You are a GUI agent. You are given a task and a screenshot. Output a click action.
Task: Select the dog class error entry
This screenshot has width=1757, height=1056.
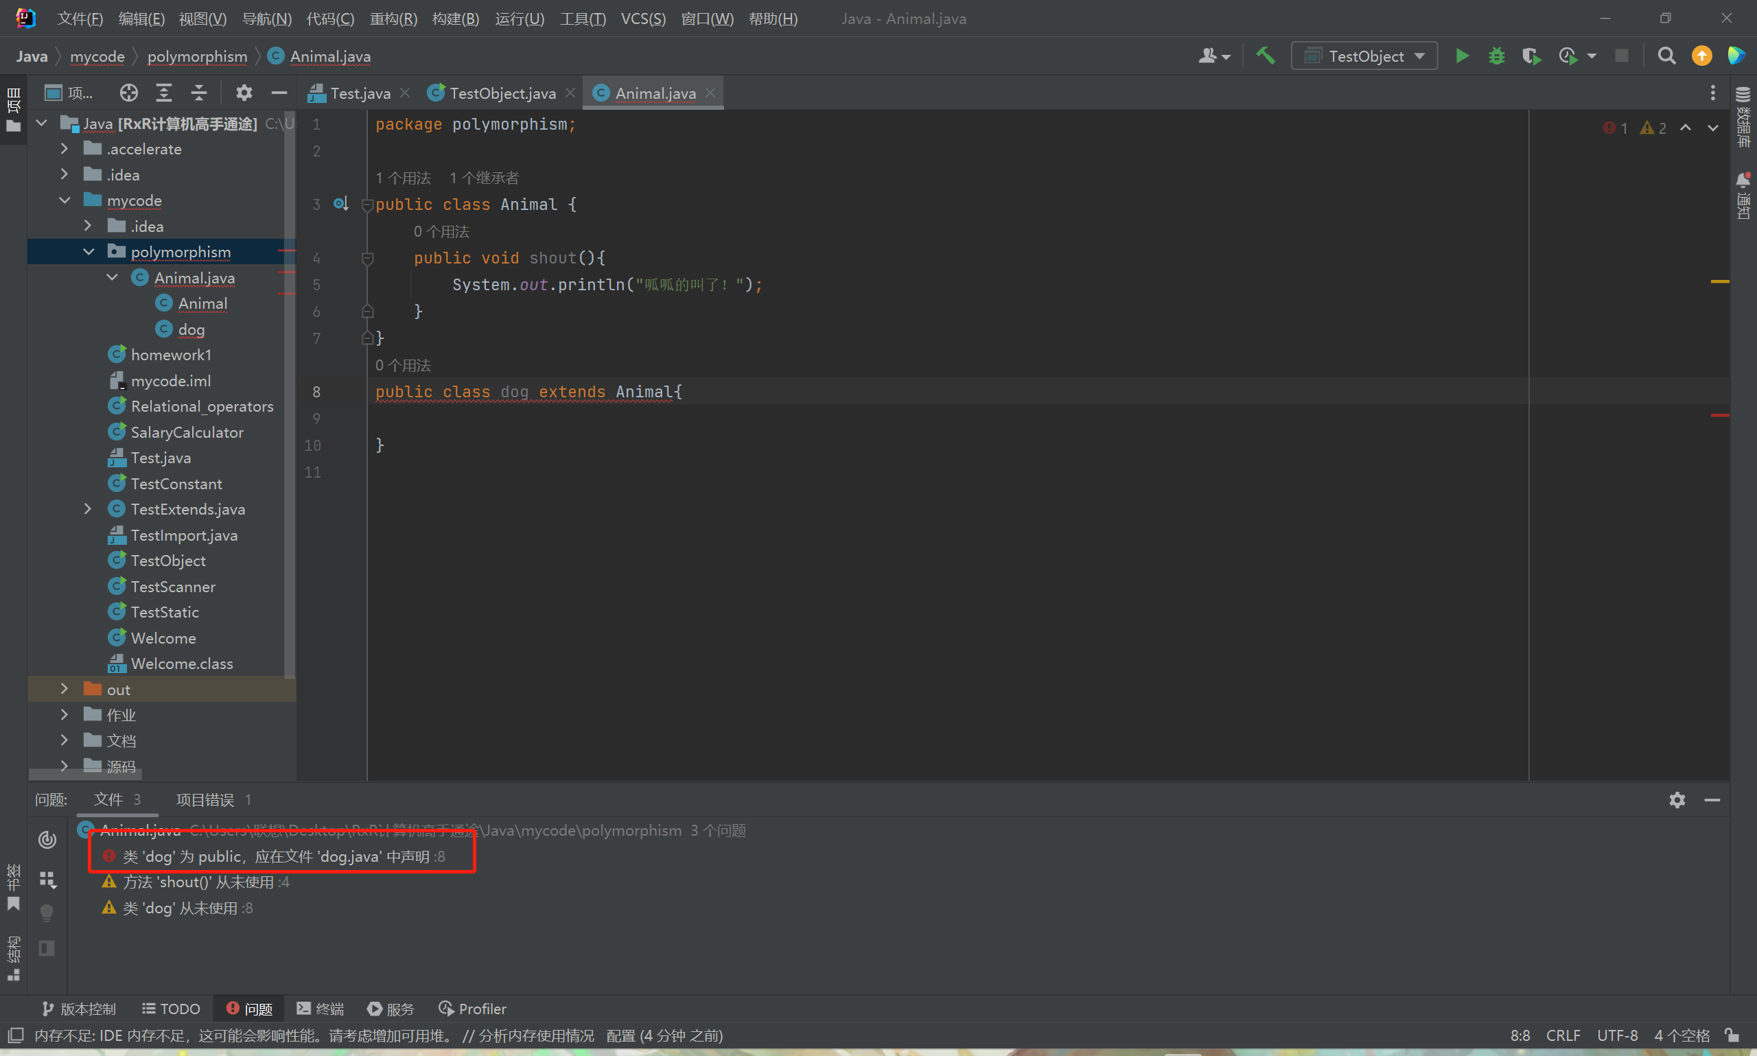[283, 857]
